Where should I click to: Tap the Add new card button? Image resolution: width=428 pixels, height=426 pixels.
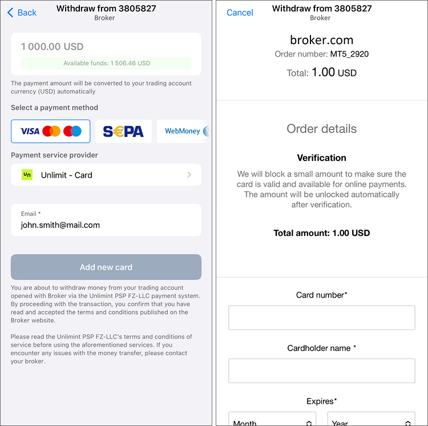[106, 267]
